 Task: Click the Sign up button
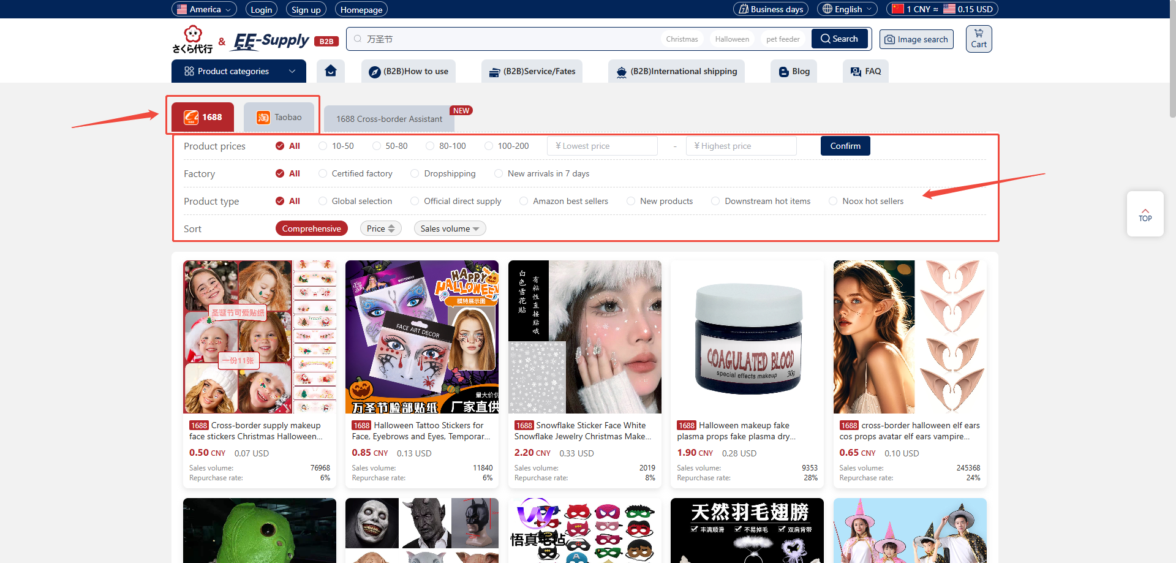coord(306,9)
